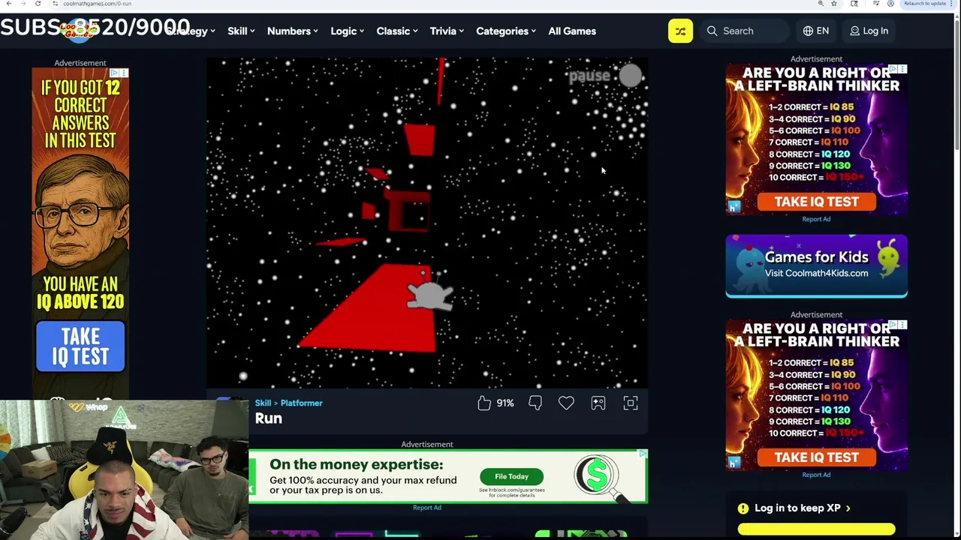Click the search magnifier icon
The image size is (961, 540).
point(712,31)
